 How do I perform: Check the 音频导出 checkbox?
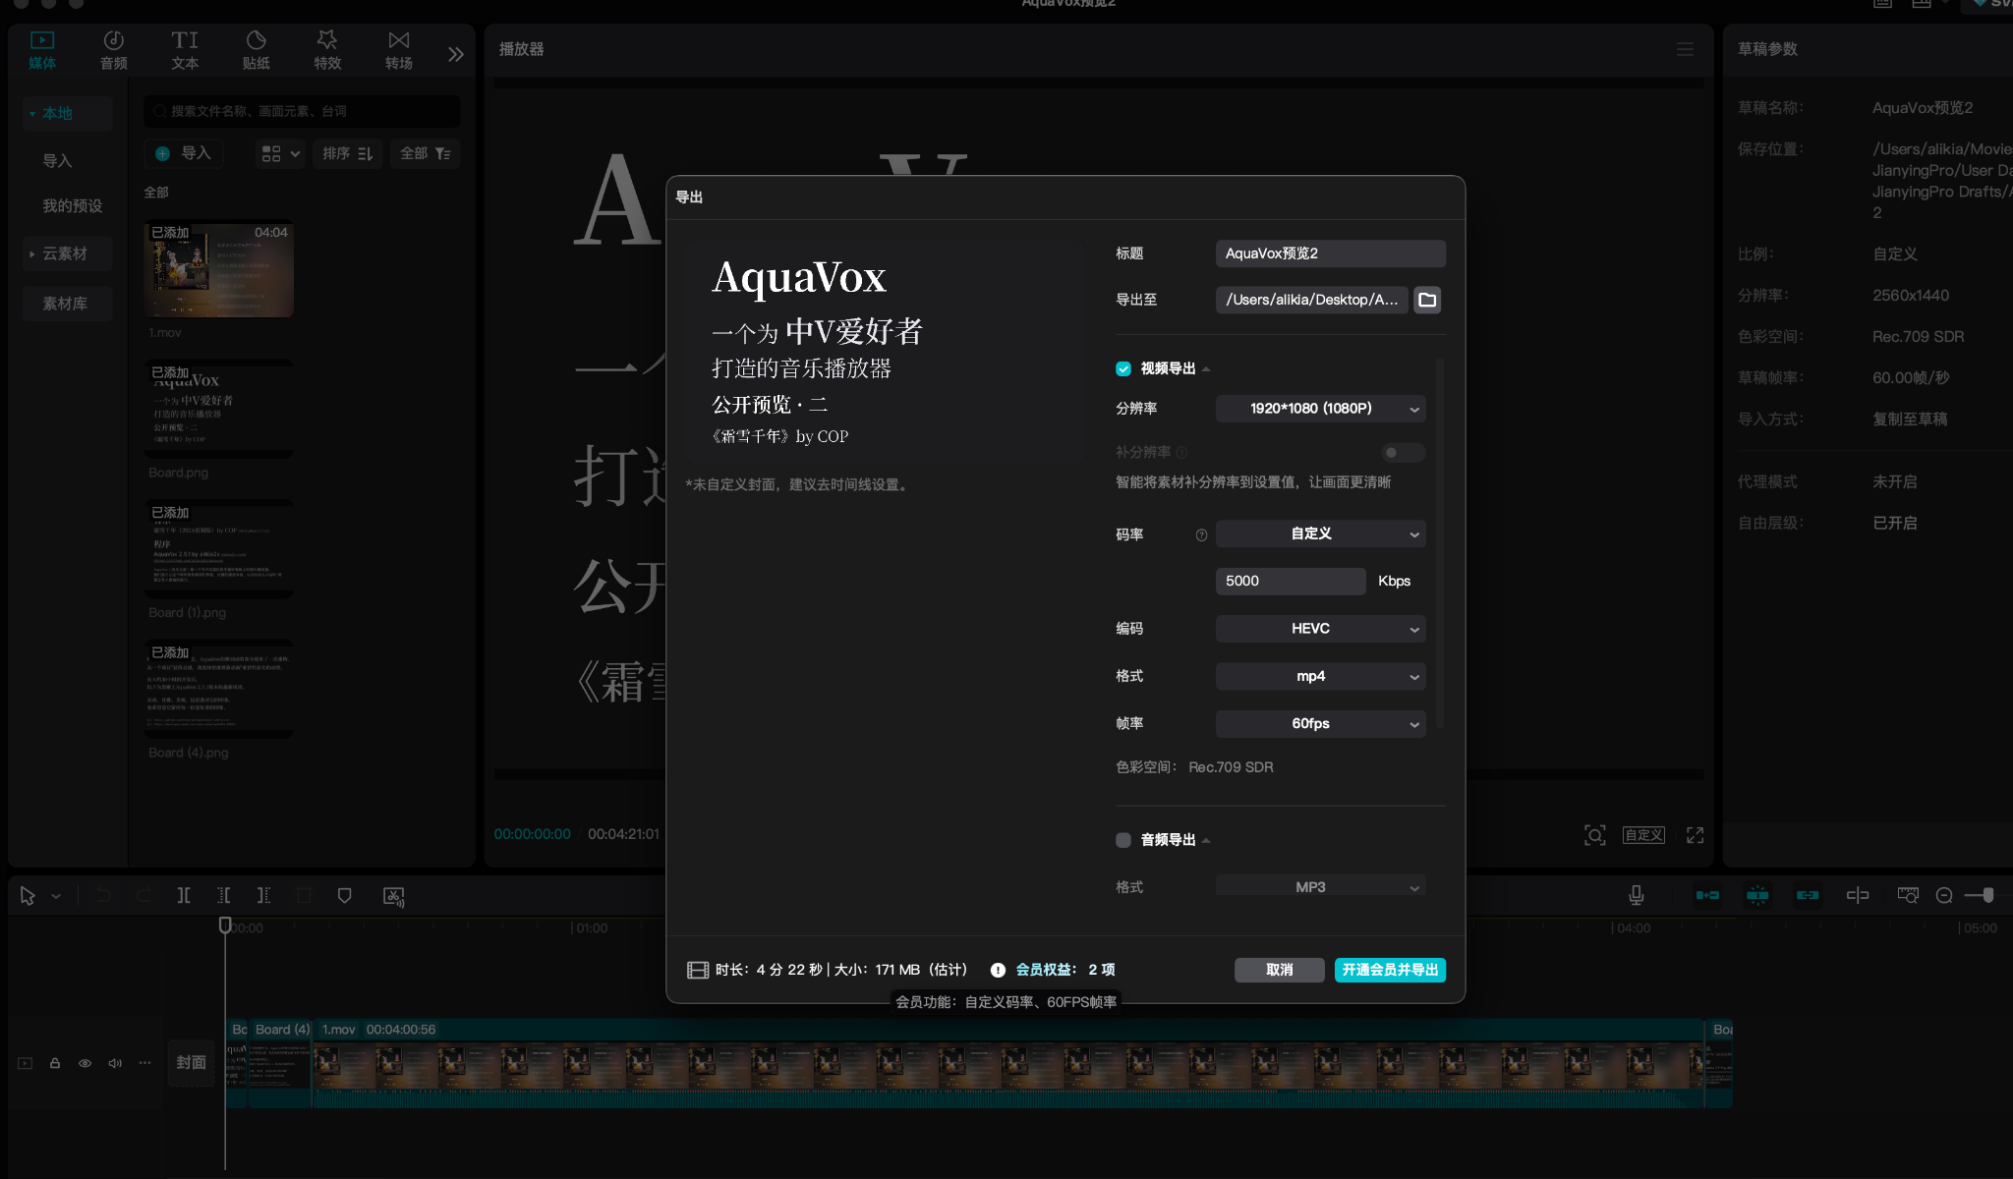[x=1122, y=840]
